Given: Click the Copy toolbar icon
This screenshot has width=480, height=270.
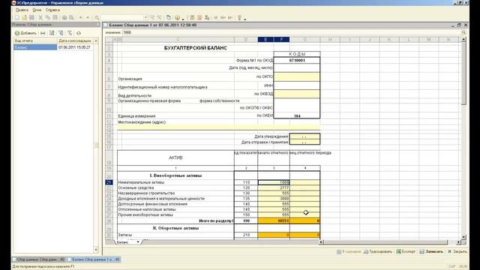Looking at the screenshot, I should point(48,18).
